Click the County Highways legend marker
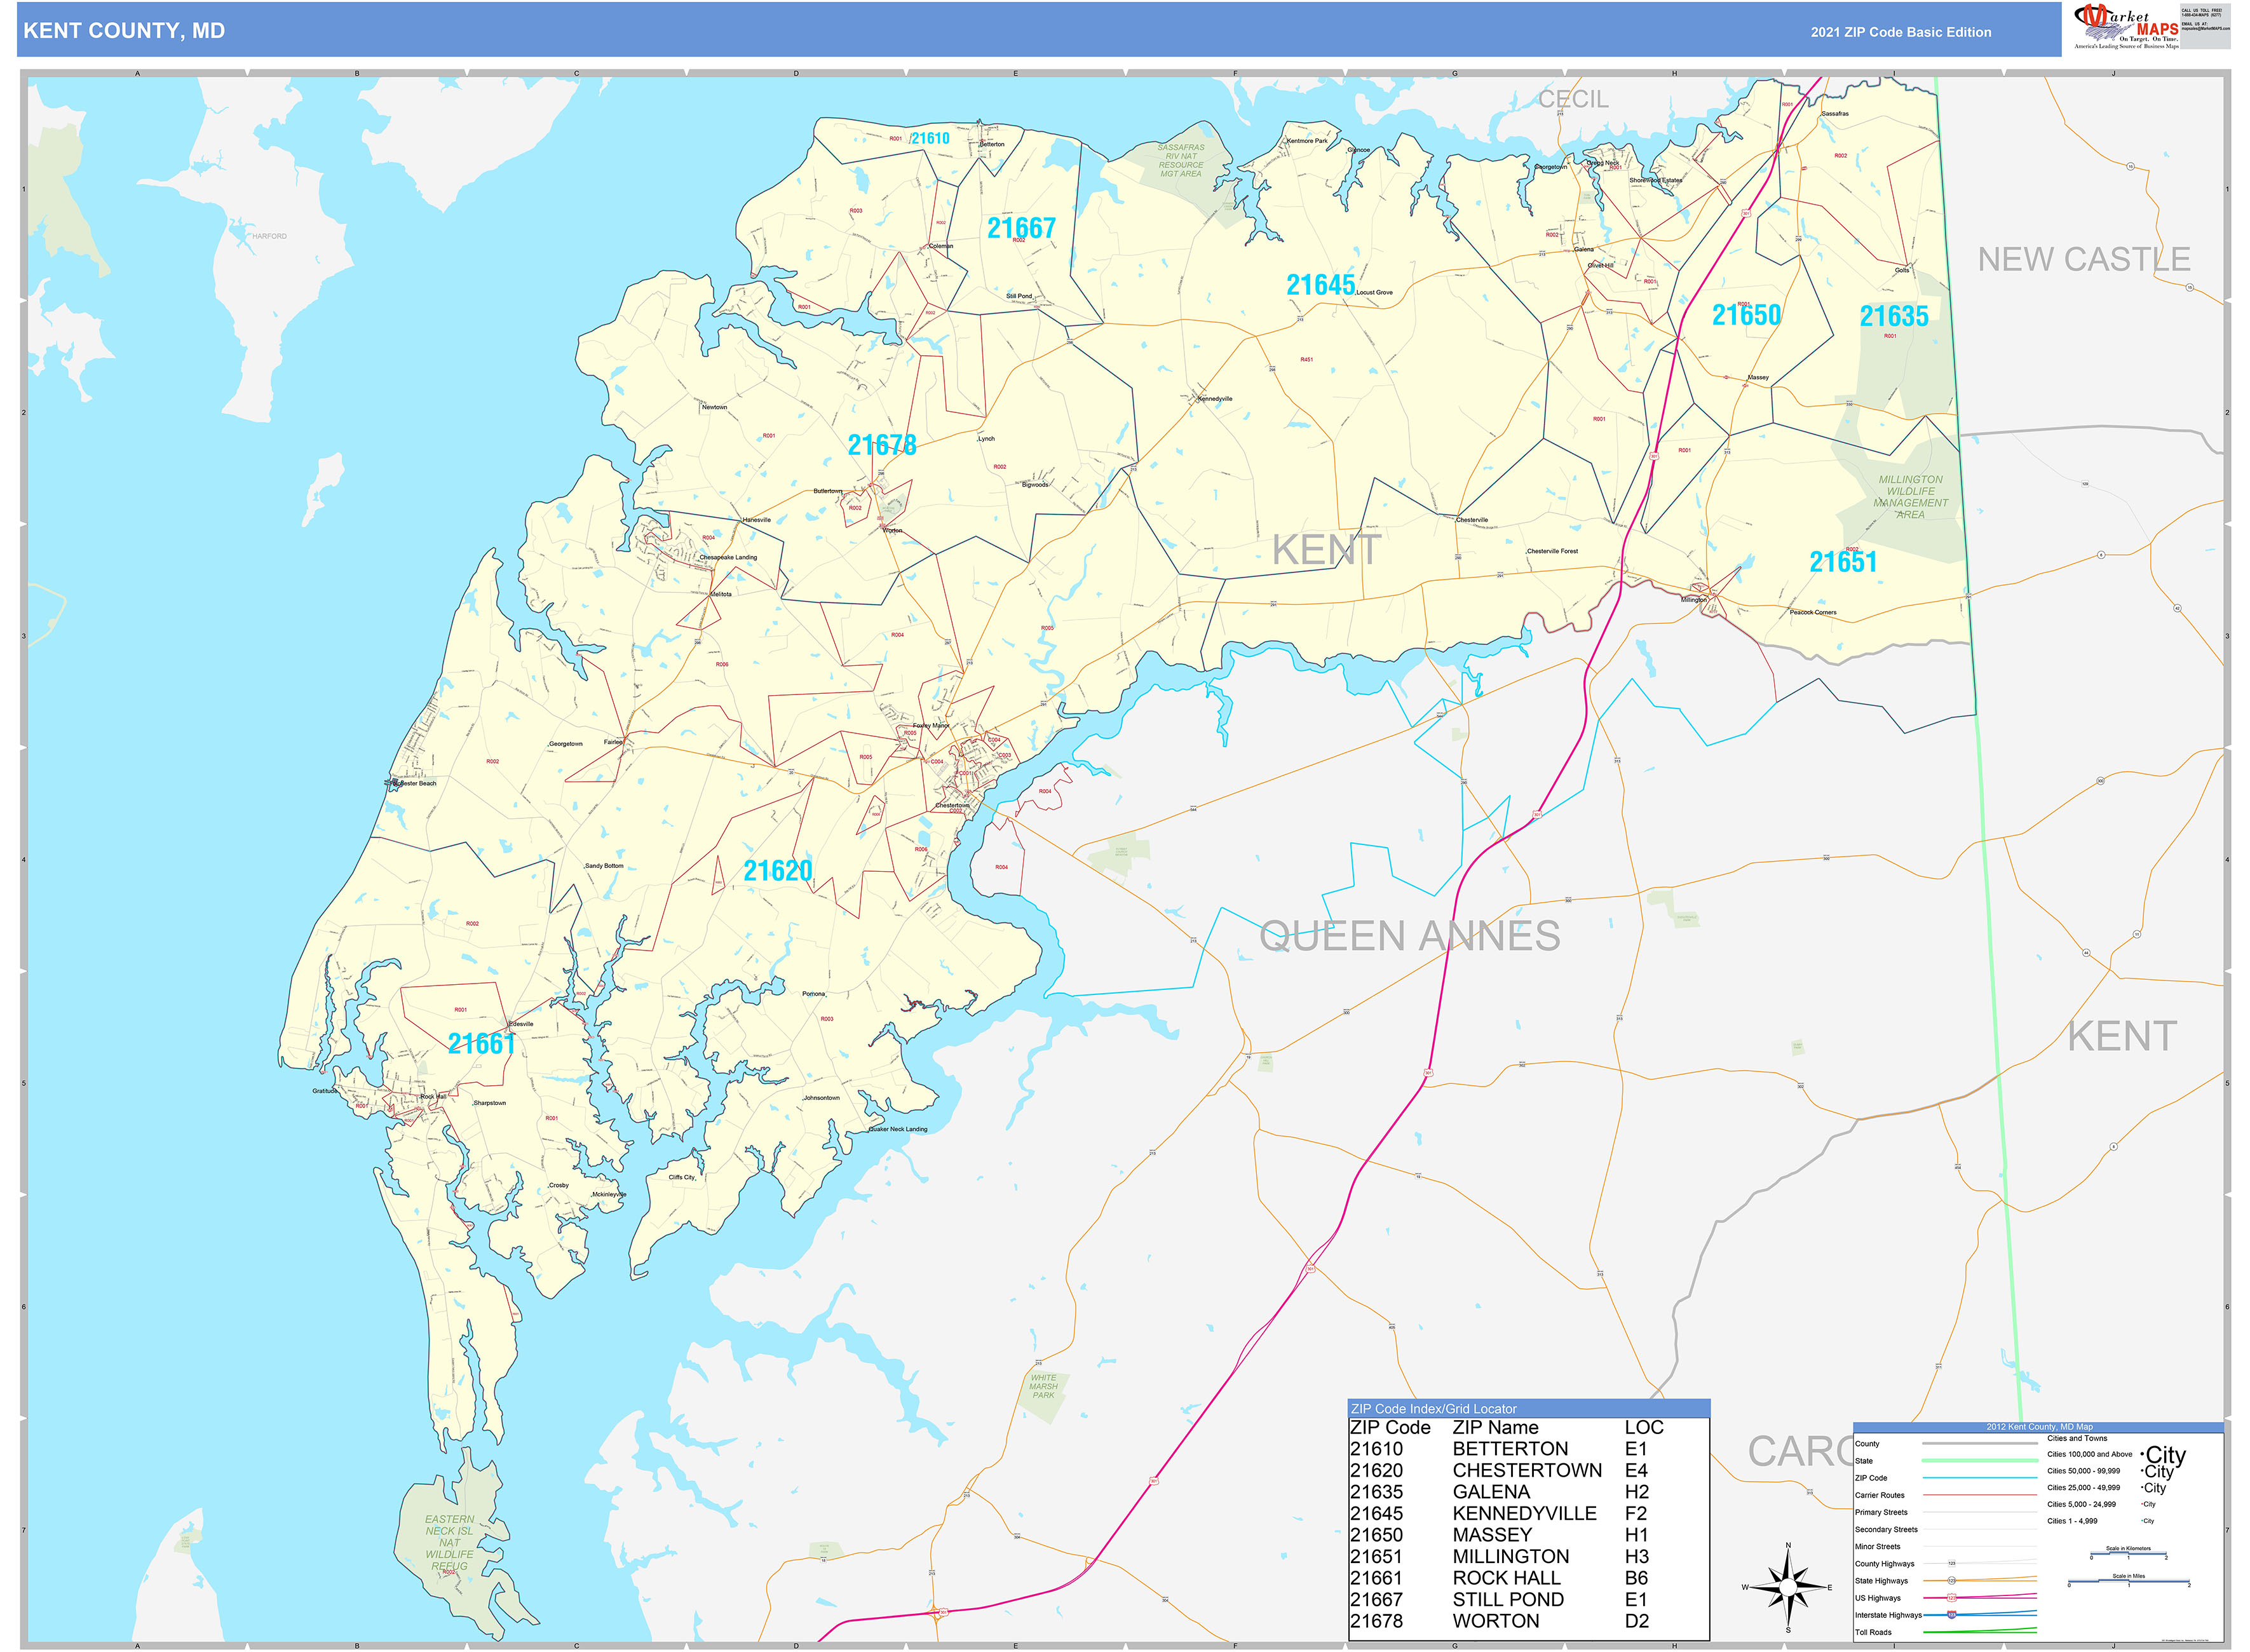2250x1652 pixels. (1952, 1564)
